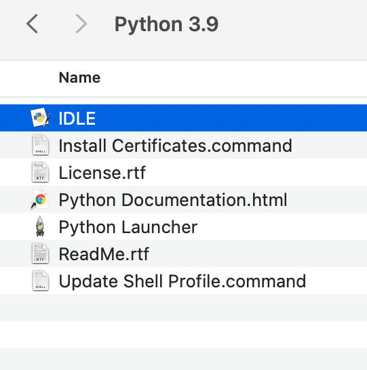Select the Update Shell Profile.command file name
Screen dimensions: 367x370
[182, 281]
